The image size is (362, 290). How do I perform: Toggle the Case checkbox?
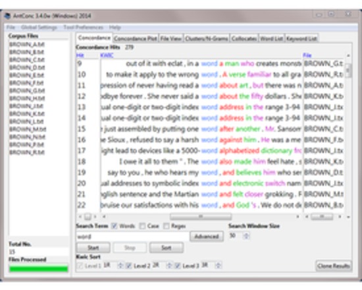[x=142, y=226]
